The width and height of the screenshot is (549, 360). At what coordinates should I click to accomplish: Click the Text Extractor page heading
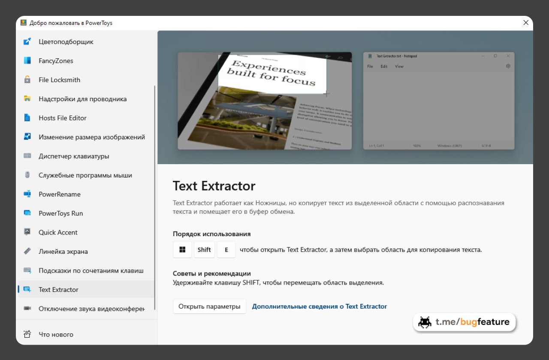pyautogui.click(x=214, y=186)
